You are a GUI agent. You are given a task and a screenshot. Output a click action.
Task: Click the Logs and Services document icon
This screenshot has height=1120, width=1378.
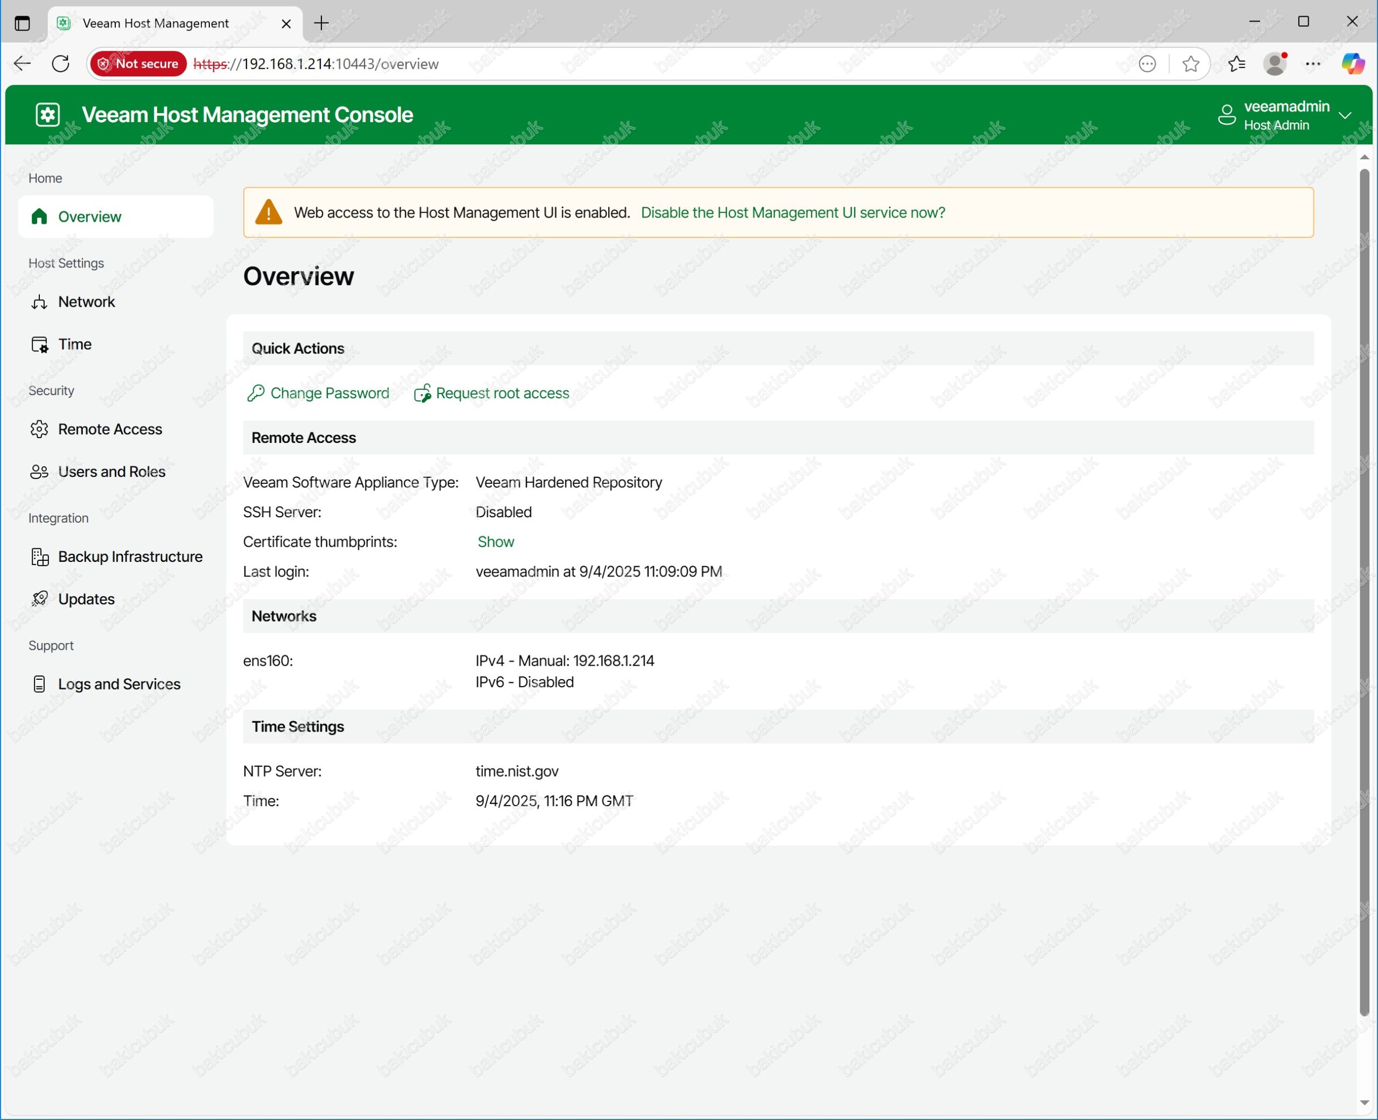[39, 684]
